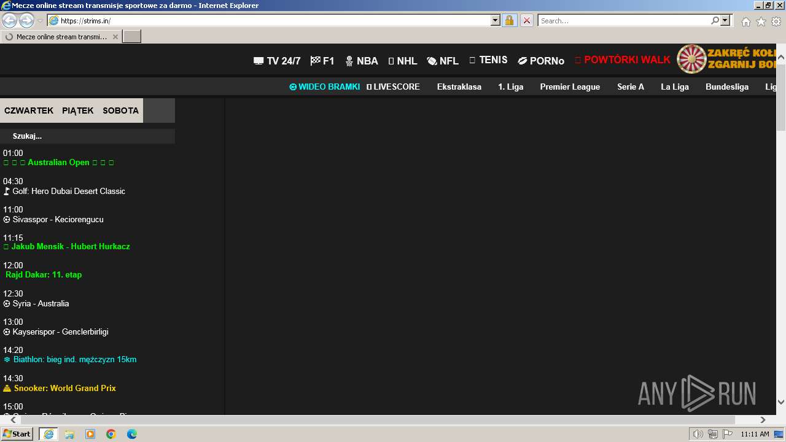The image size is (786, 442).
Task: Click the browser Search box
Action: coord(624,20)
